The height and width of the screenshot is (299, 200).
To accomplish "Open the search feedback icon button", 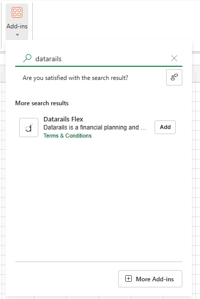I will [x=174, y=77].
